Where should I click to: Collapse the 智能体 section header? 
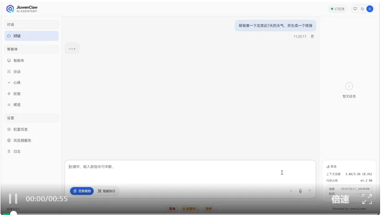(x=31, y=49)
